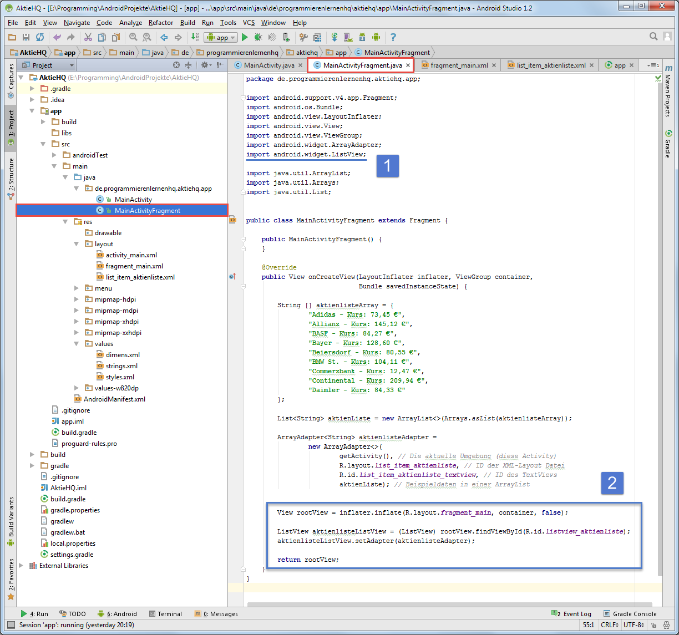The width and height of the screenshot is (679, 635).
Task: Open the 6: Android tool window button
Action: pos(117,614)
